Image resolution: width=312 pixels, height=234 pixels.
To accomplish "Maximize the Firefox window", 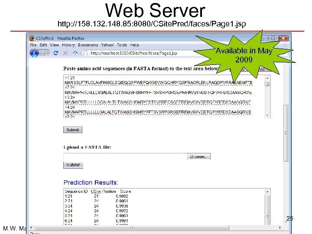I will 273,38.
